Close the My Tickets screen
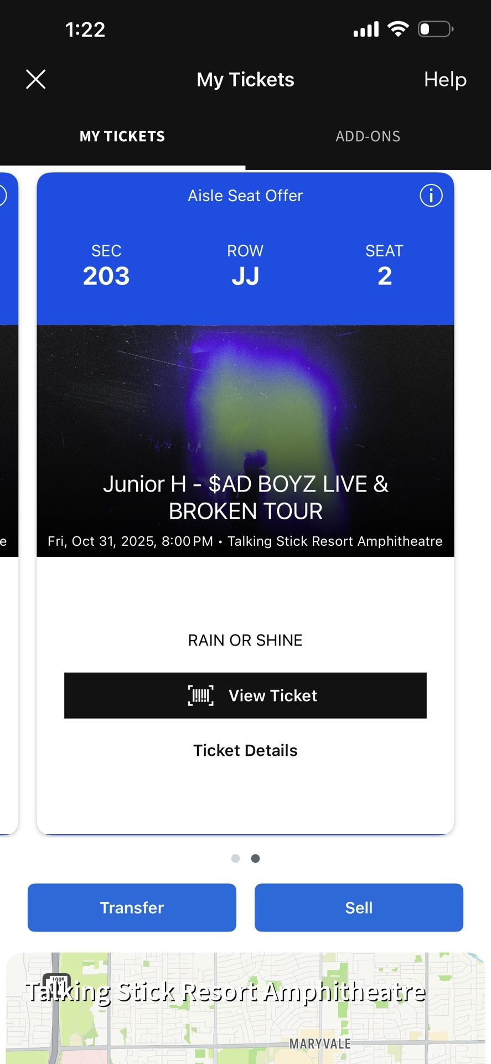The height and width of the screenshot is (1064, 491). coord(36,79)
